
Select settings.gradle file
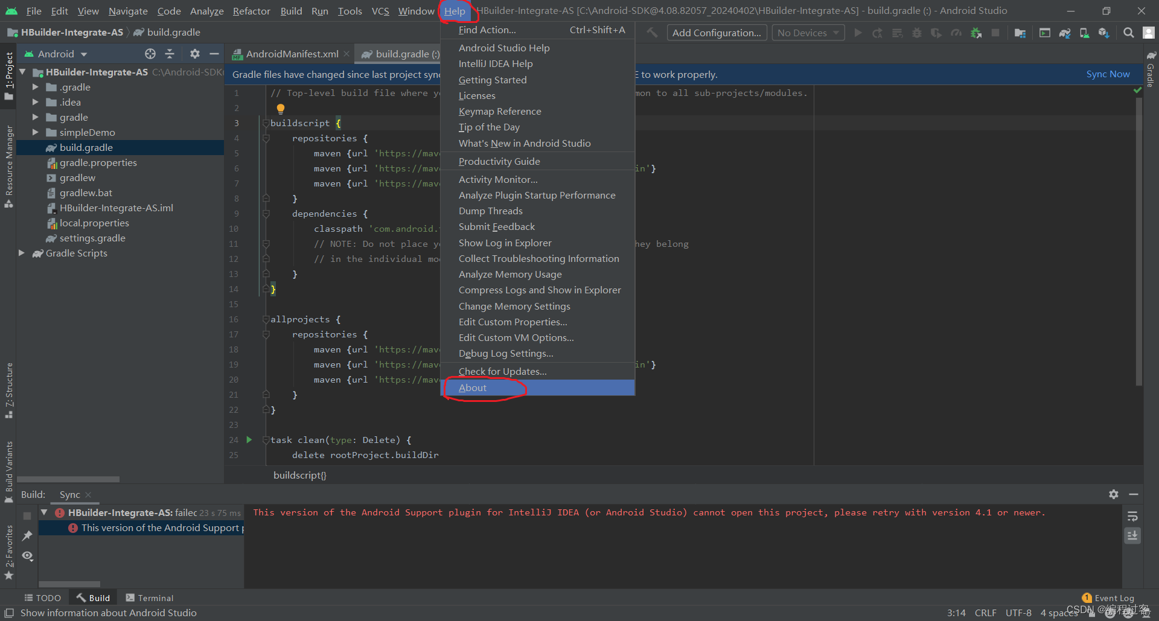92,238
